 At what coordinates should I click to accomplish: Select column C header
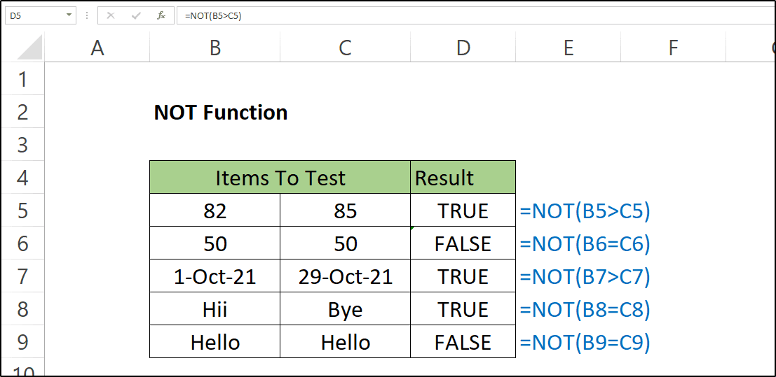[345, 48]
